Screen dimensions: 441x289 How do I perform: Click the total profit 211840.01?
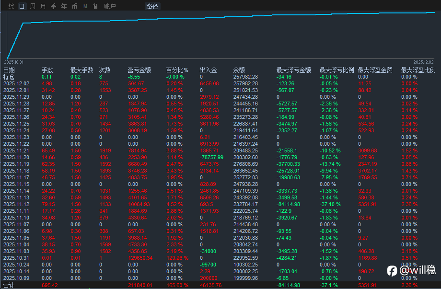pos(140,285)
